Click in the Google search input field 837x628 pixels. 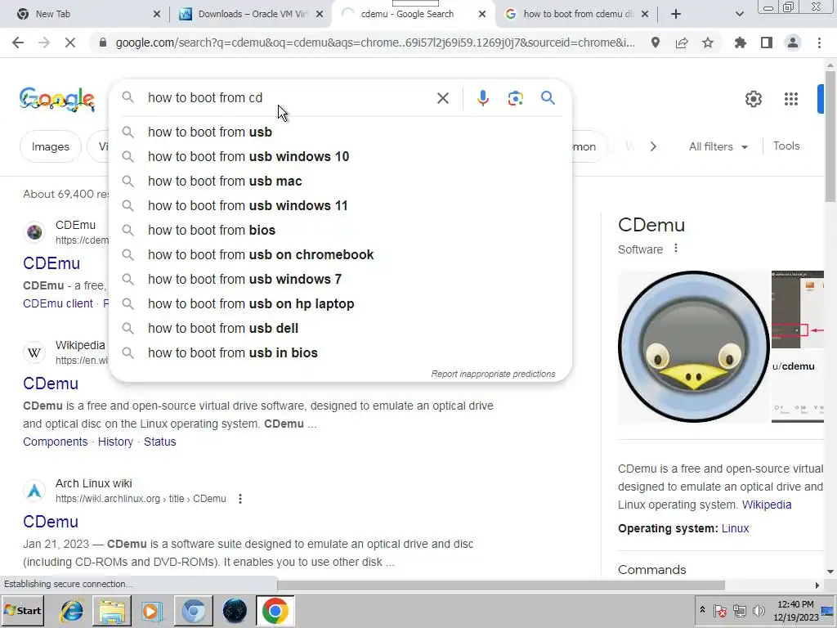[289, 98]
